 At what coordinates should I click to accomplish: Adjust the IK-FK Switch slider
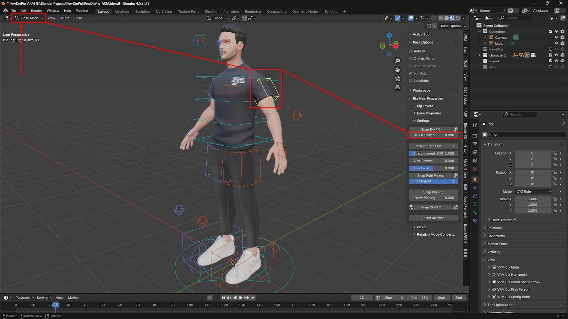[433, 135]
